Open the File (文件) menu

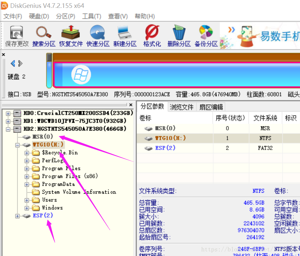pos(13,16)
